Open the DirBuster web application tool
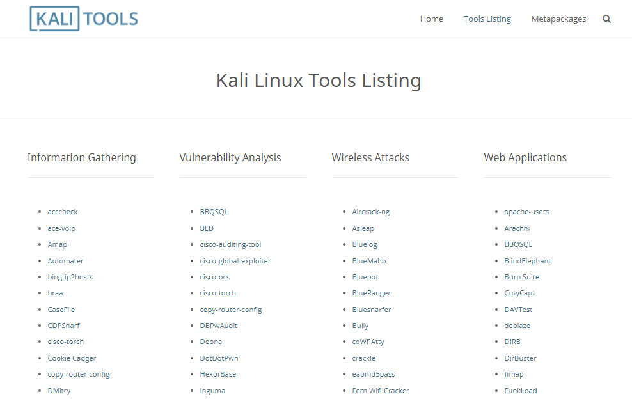 point(519,358)
